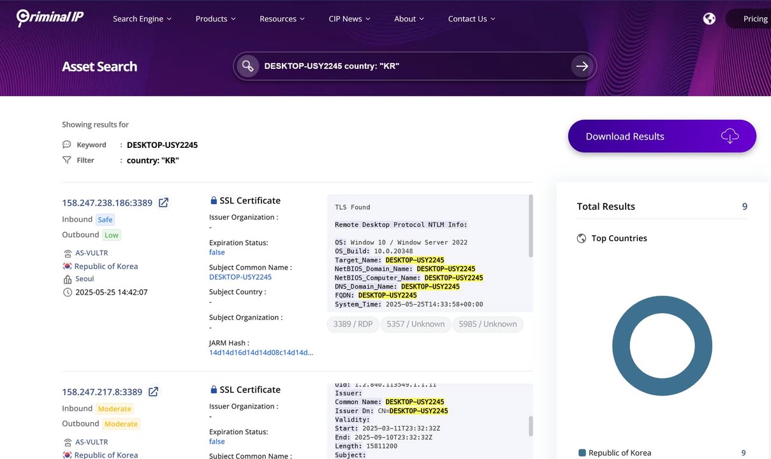Open the language globe icon in navbar
The image size is (771, 459).
[x=709, y=18]
